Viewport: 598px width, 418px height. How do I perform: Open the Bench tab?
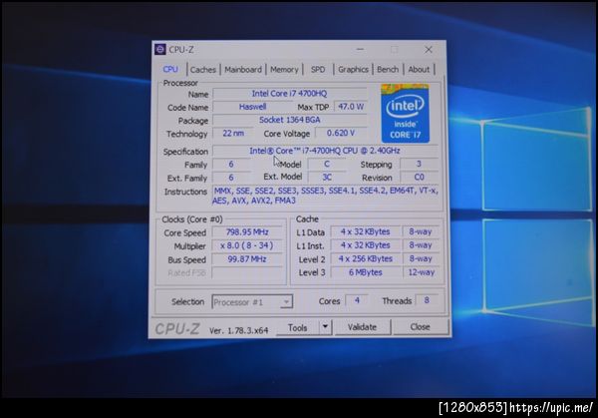[x=388, y=70]
